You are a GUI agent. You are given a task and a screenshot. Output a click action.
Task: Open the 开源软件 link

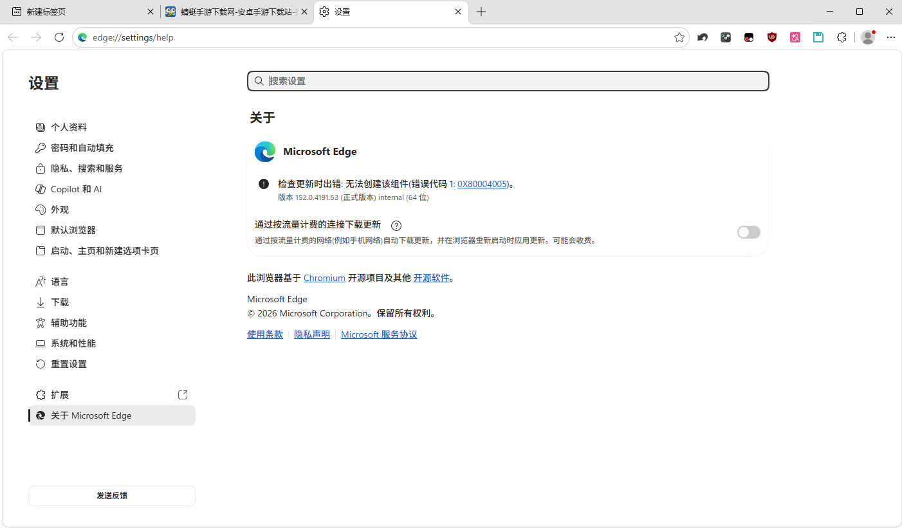tap(431, 278)
